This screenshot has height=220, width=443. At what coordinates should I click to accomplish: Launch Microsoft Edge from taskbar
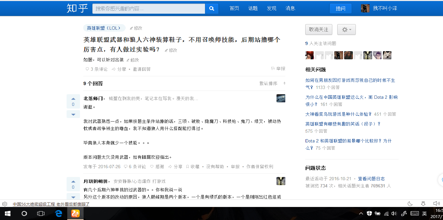(x=58, y=213)
